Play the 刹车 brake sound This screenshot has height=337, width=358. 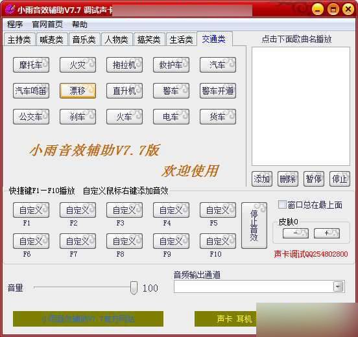78,117
